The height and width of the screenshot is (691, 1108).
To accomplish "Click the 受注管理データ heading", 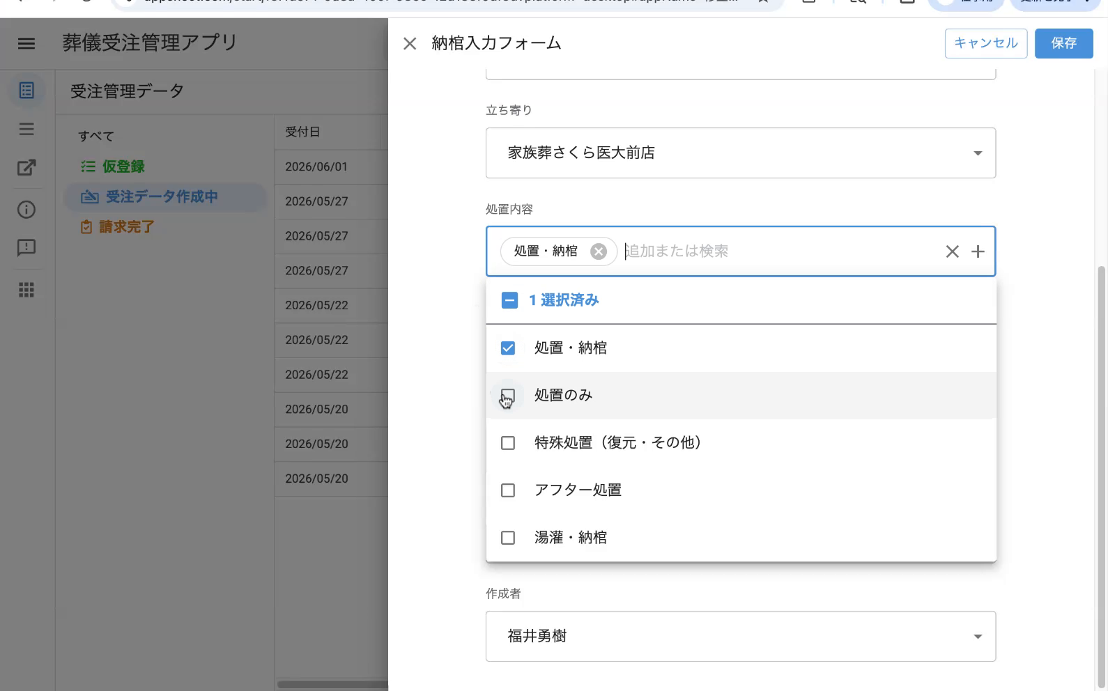I will (127, 91).
